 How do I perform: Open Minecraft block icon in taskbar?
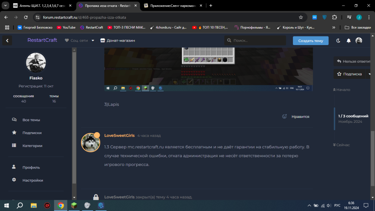pos(74,205)
